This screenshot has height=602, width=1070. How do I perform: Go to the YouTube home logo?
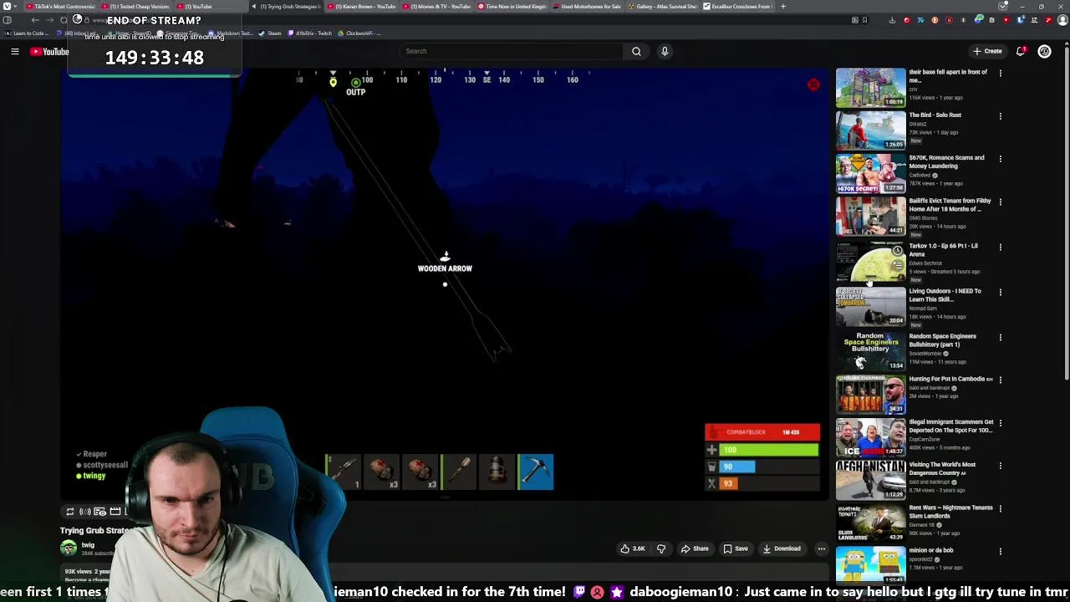[49, 52]
